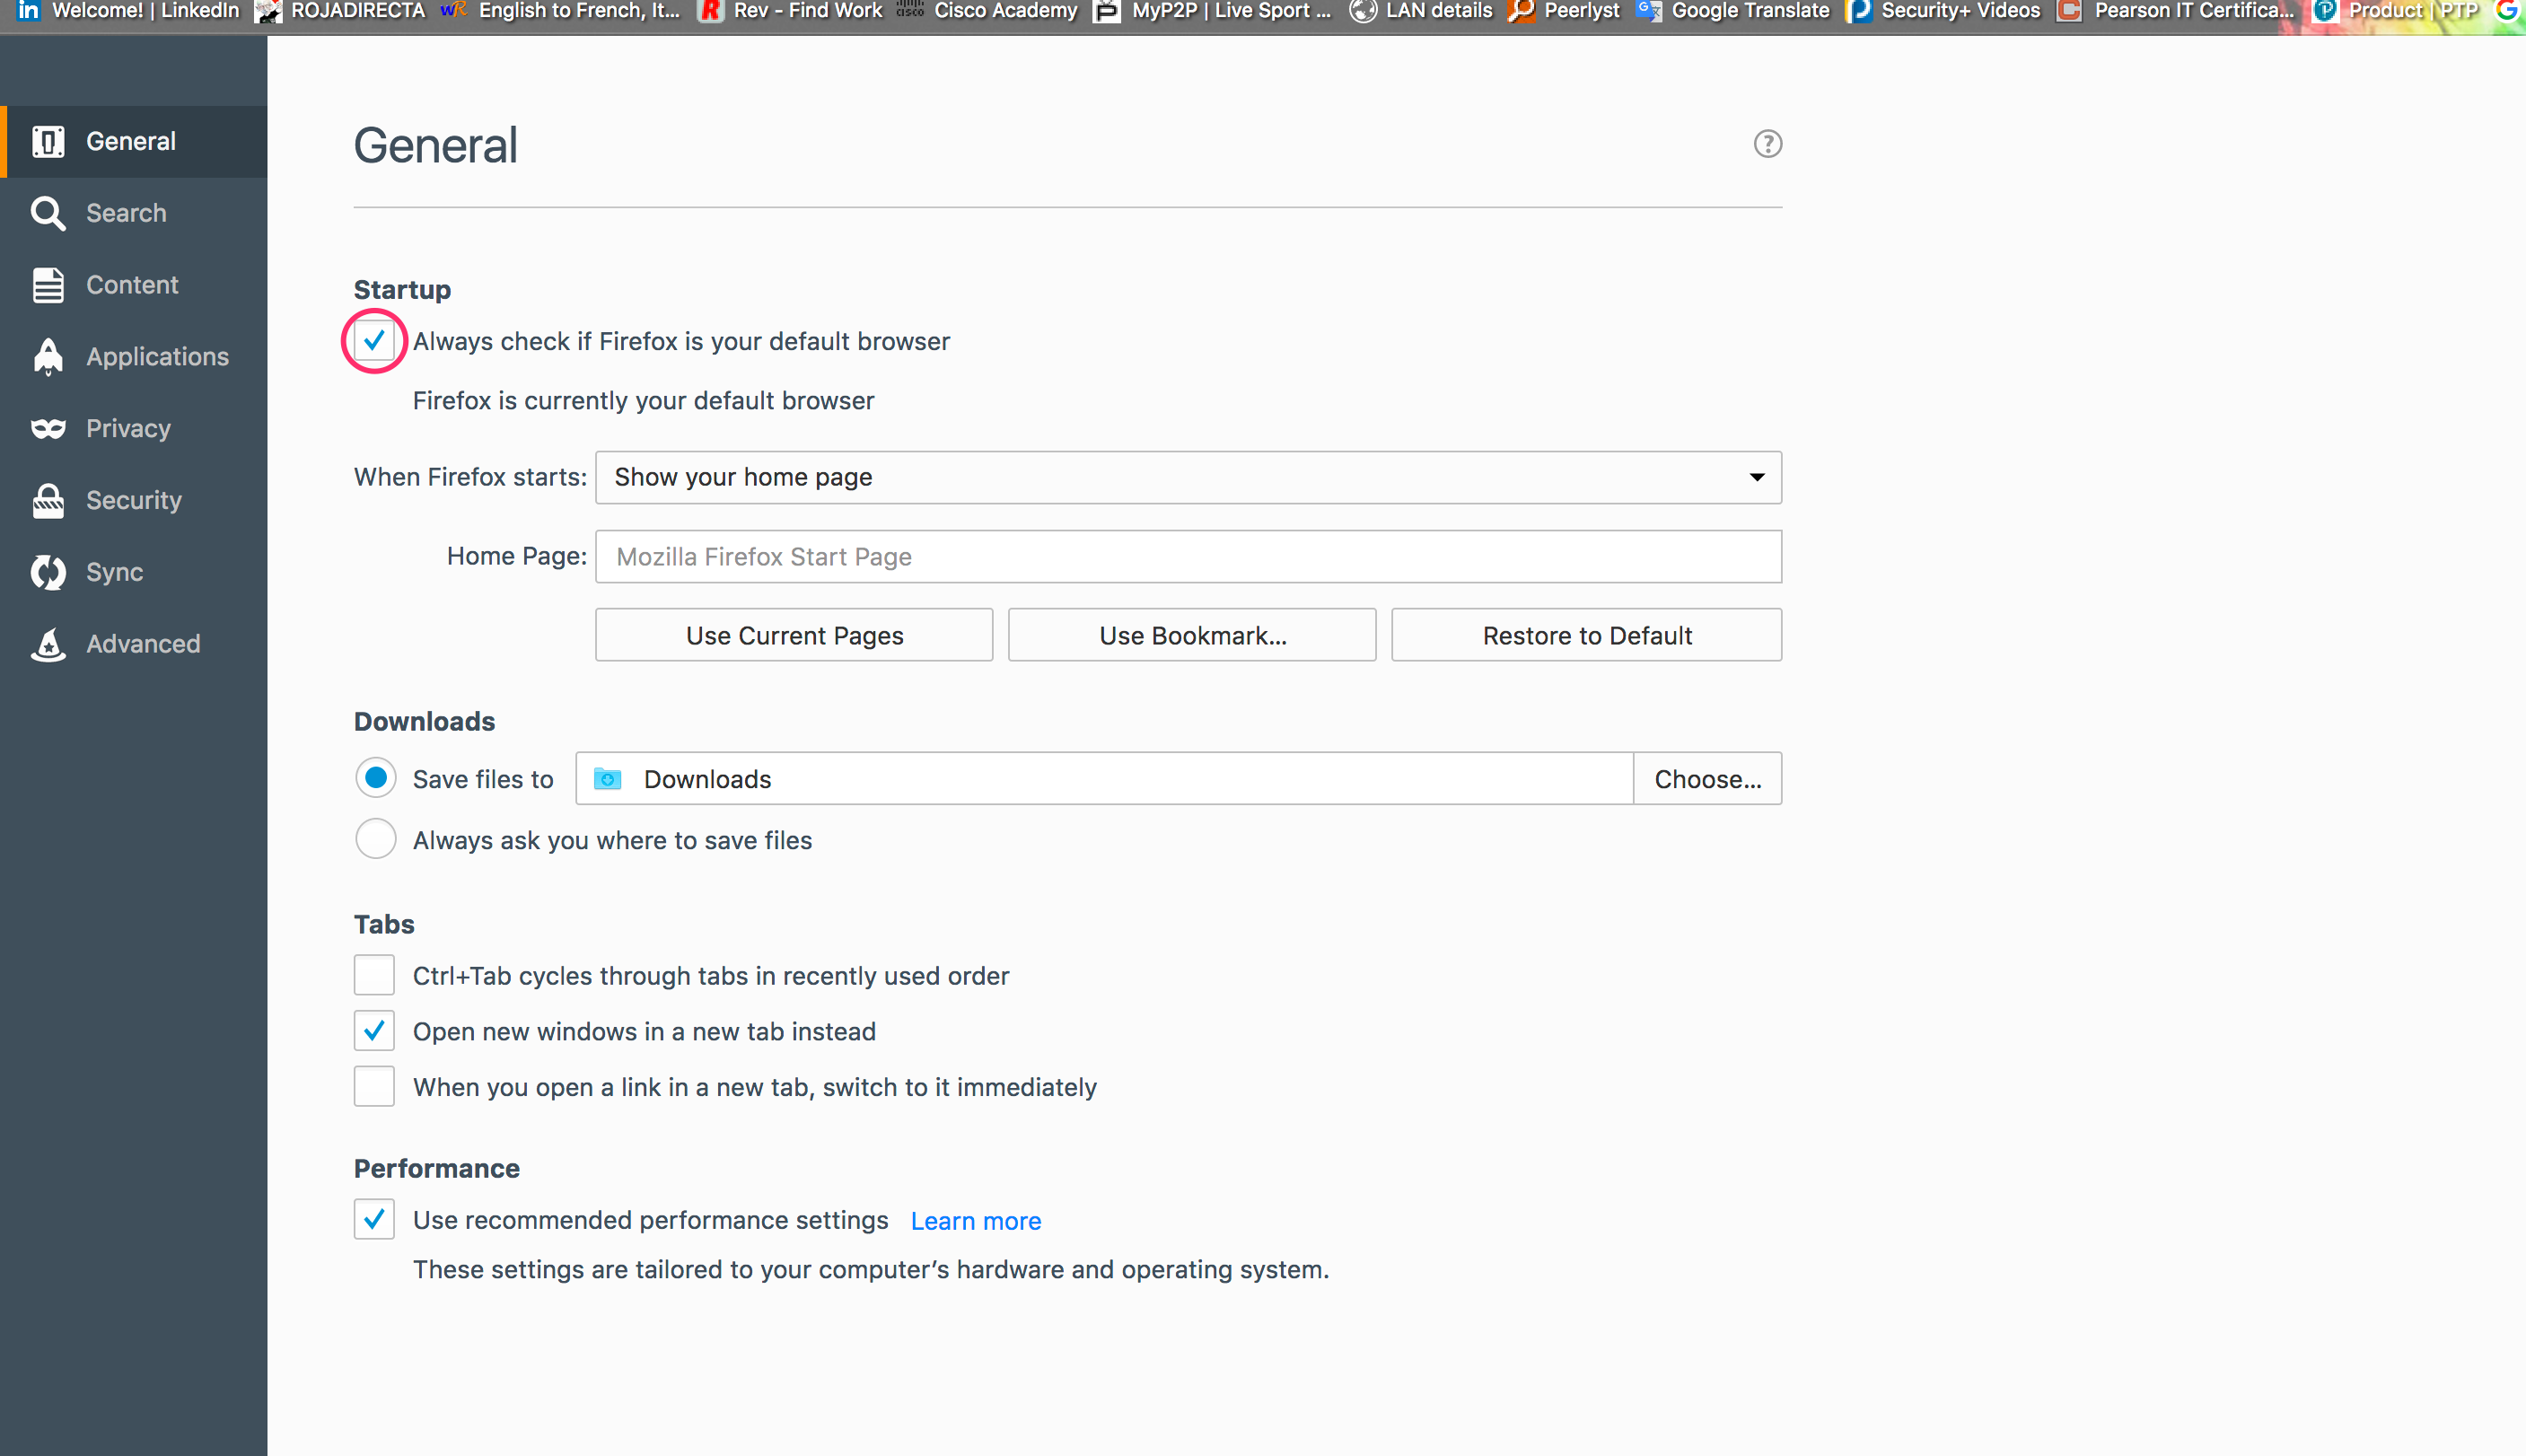Switch to the Applications preferences pane
Viewport: 2526px width, 1456px height.
(134, 357)
